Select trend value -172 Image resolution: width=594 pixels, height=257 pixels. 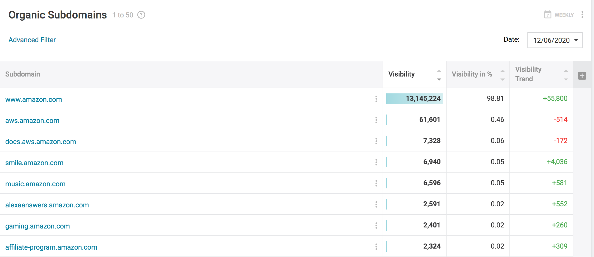click(x=561, y=141)
